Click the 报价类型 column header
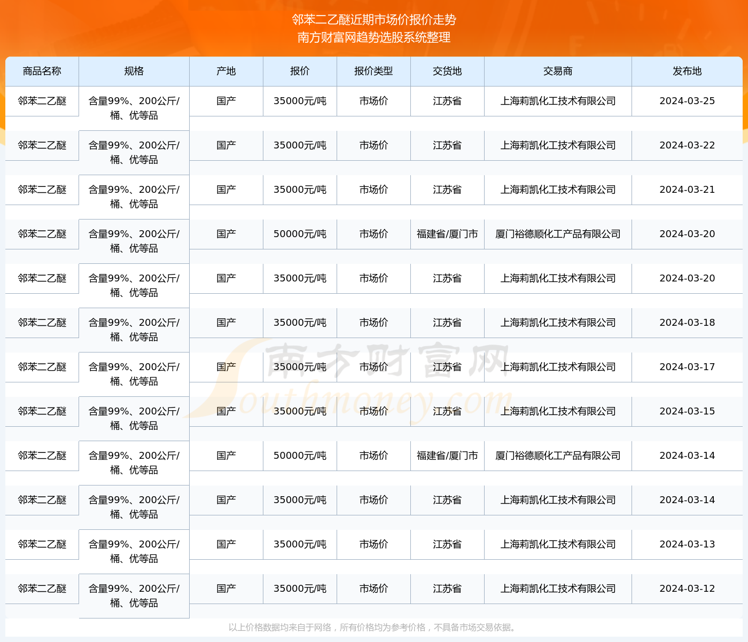This screenshot has height=642, width=748. pyautogui.click(x=374, y=71)
